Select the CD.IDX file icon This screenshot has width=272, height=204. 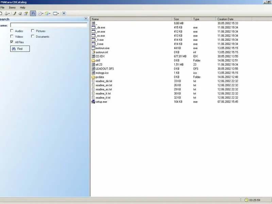[x=93, y=56]
